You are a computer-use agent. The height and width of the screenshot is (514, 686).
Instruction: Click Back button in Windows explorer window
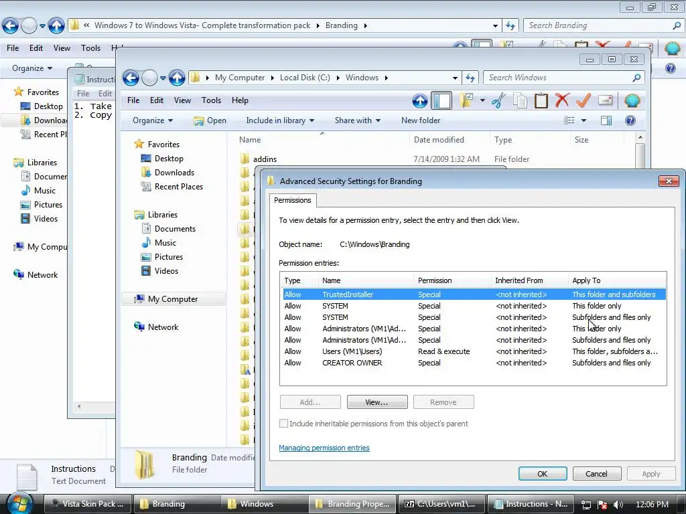point(131,78)
